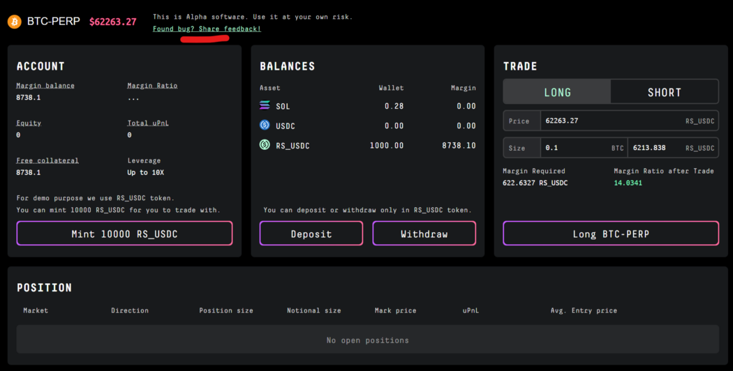Click the SOL token icon in Balances
The width and height of the screenshot is (733, 371).
pyautogui.click(x=265, y=105)
